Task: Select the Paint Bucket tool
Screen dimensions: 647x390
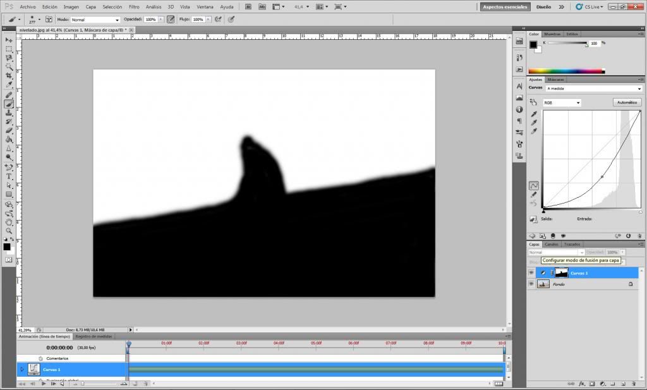Action: [9, 140]
